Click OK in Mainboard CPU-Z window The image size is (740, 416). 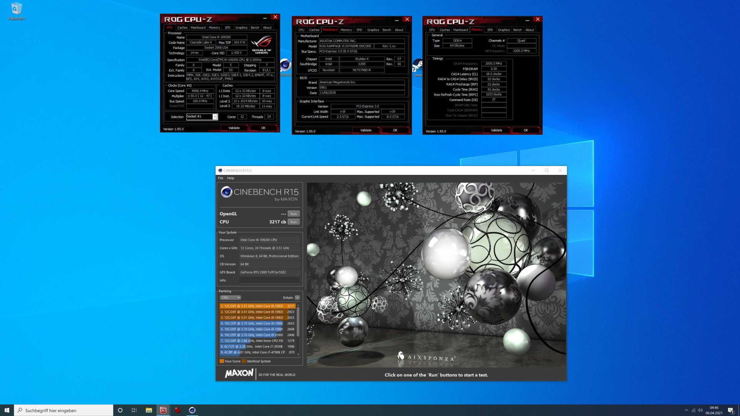click(x=395, y=130)
